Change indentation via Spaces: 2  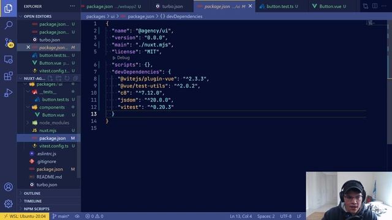pos(266,216)
